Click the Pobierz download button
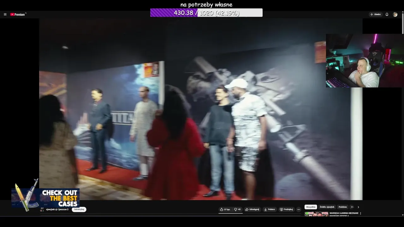 click(270, 209)
